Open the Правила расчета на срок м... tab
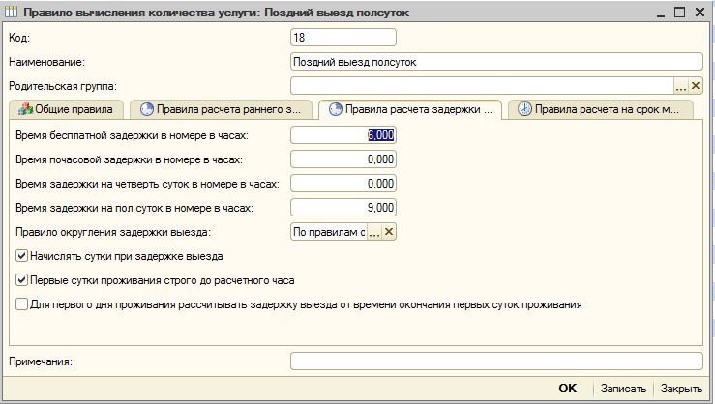 600,109
